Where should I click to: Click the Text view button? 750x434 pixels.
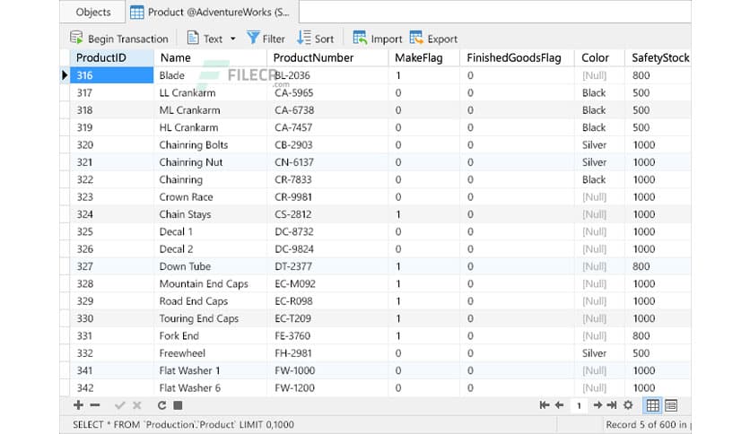tap(205, 39)
